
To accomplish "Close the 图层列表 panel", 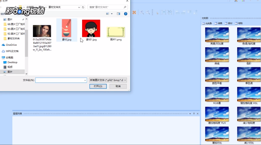I will point(197,113).
